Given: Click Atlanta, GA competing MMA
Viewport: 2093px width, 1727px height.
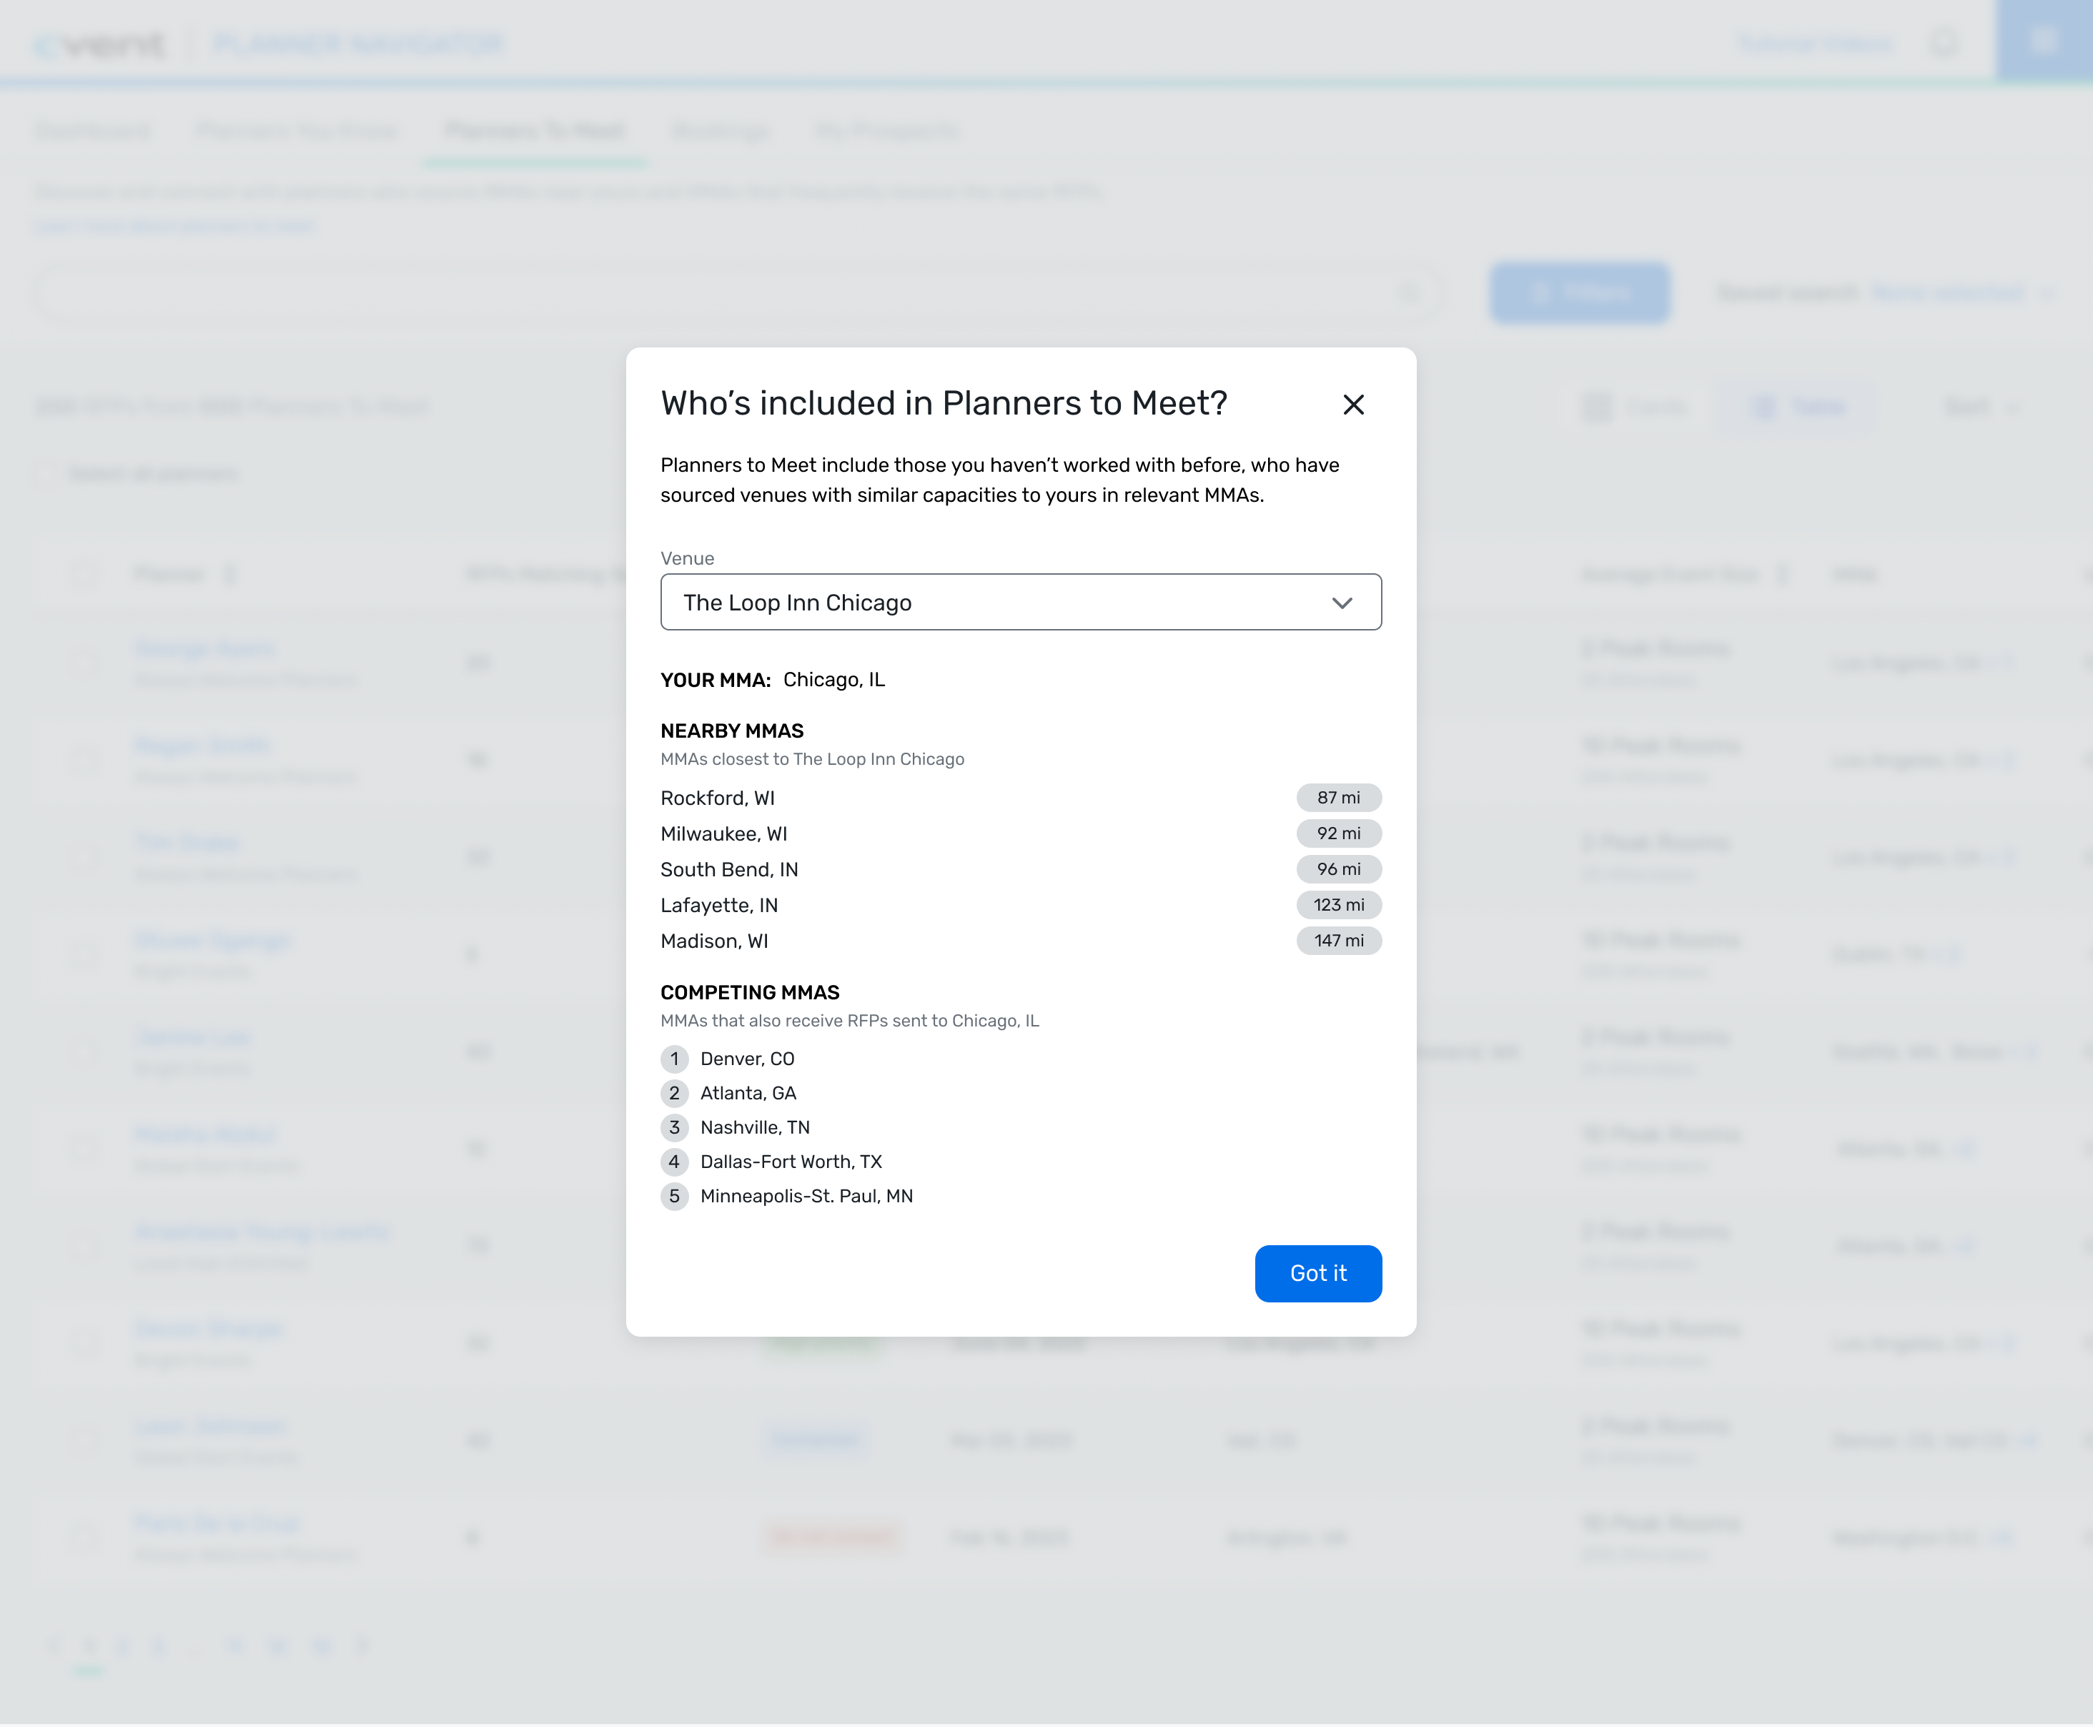Looking at the screenshot, I should pyautogui.click(x=748, y=1093).
